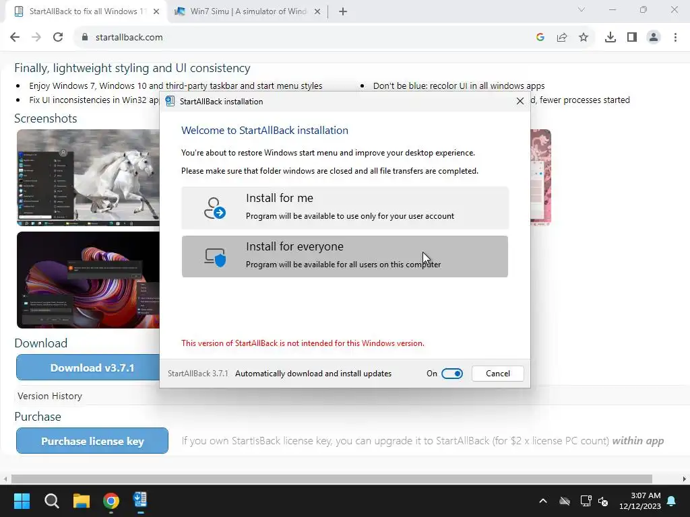The width and height of the screenshot is (690, 517).
Task: Choose Install for me option
Action: [344, 207]
